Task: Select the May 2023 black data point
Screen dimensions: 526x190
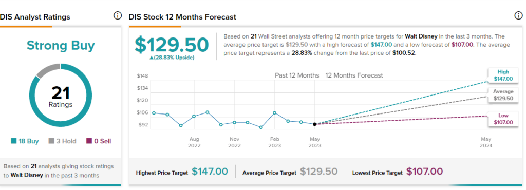Action: 314,124
